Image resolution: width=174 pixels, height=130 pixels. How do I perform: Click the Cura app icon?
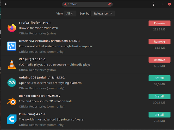12,119
